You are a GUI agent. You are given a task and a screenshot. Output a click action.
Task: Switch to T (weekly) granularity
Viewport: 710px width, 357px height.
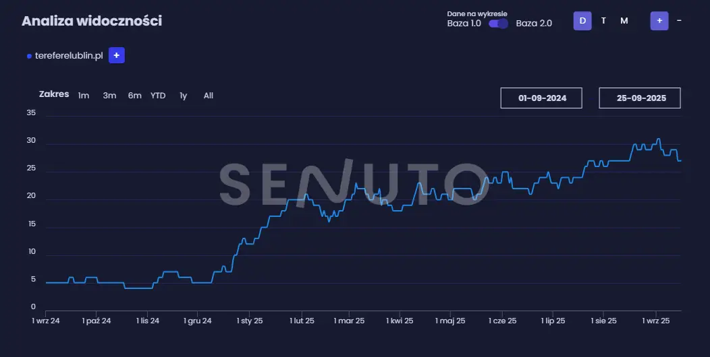[x=603, y=21]
